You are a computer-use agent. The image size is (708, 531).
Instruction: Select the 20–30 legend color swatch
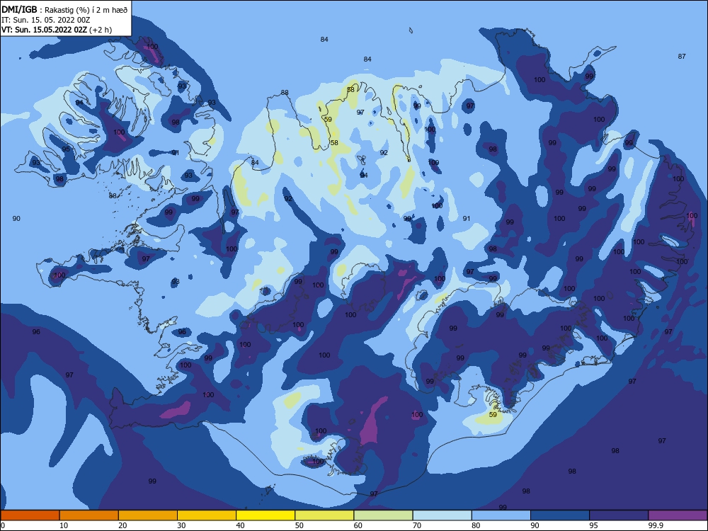pyautogui.click(x=148, y=515)
